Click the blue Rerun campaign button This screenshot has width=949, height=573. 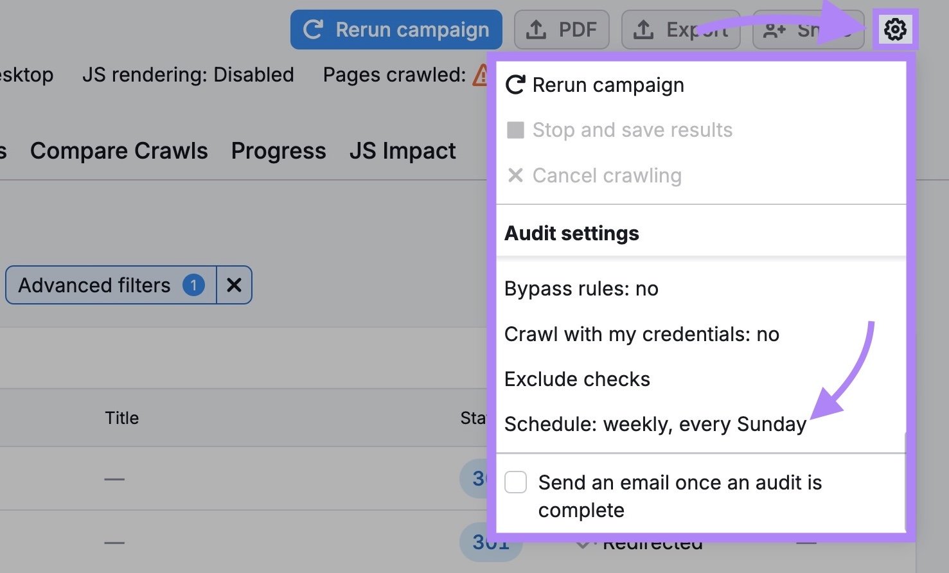[x=396, y=29]
